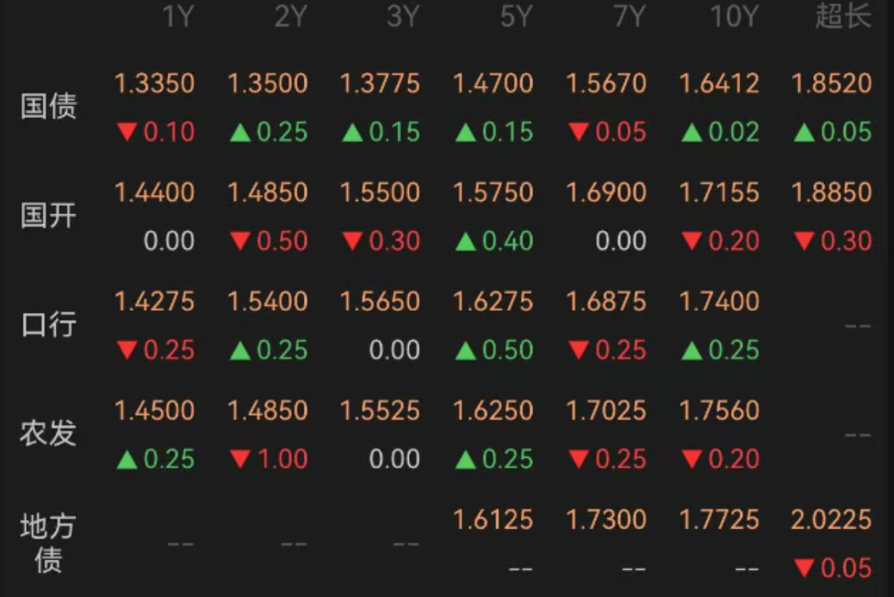Viewport: 894px width, 597px height.
Task: Click the red down arrow for 国债 1Y
Action: click(126, 132)
